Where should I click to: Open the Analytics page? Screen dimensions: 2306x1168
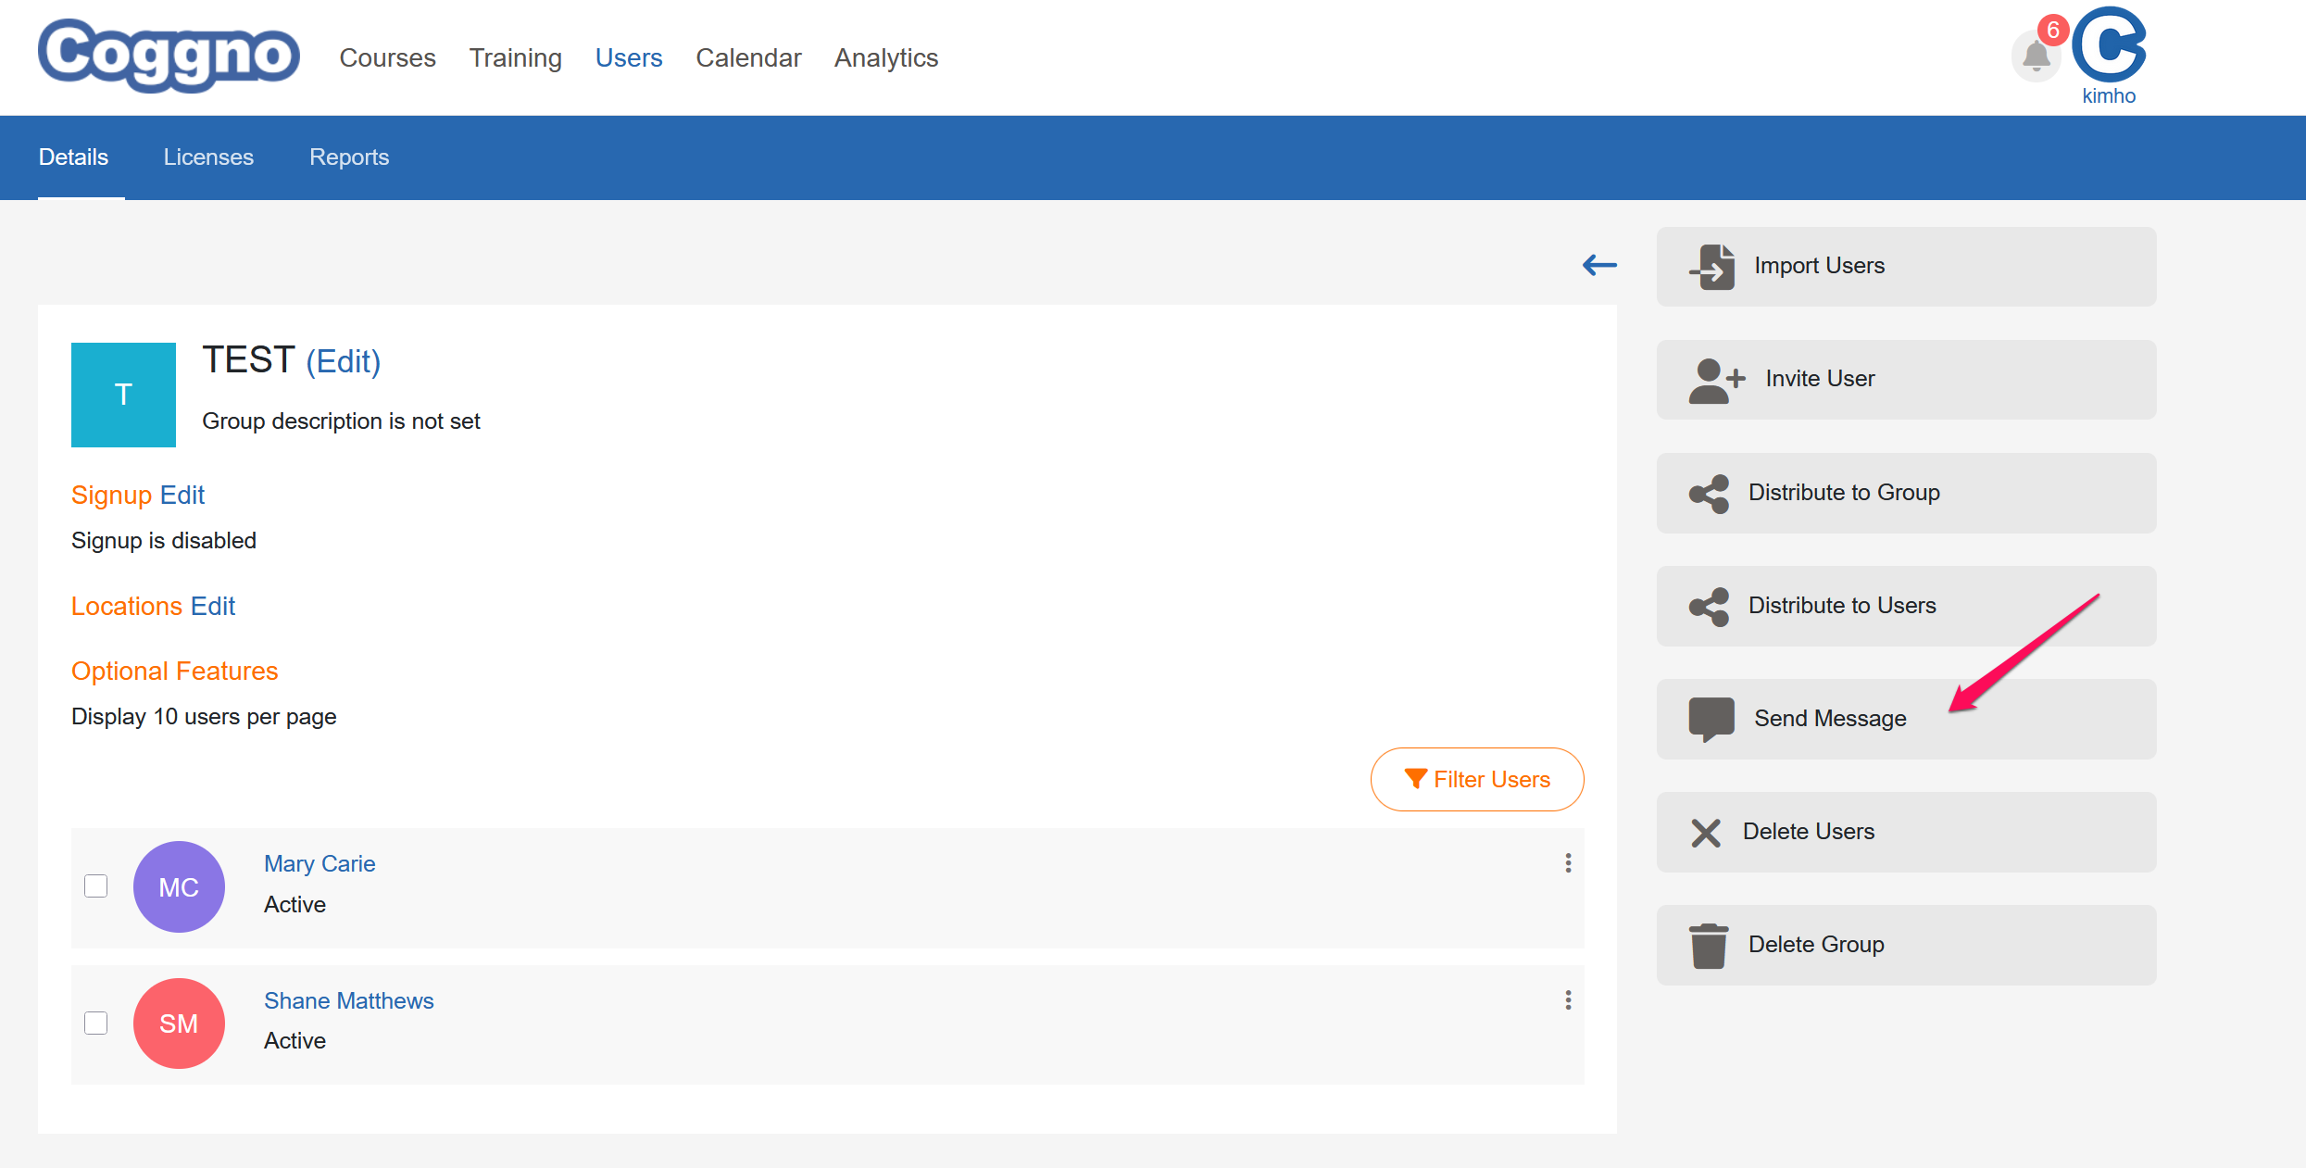(x=886, y=57)
